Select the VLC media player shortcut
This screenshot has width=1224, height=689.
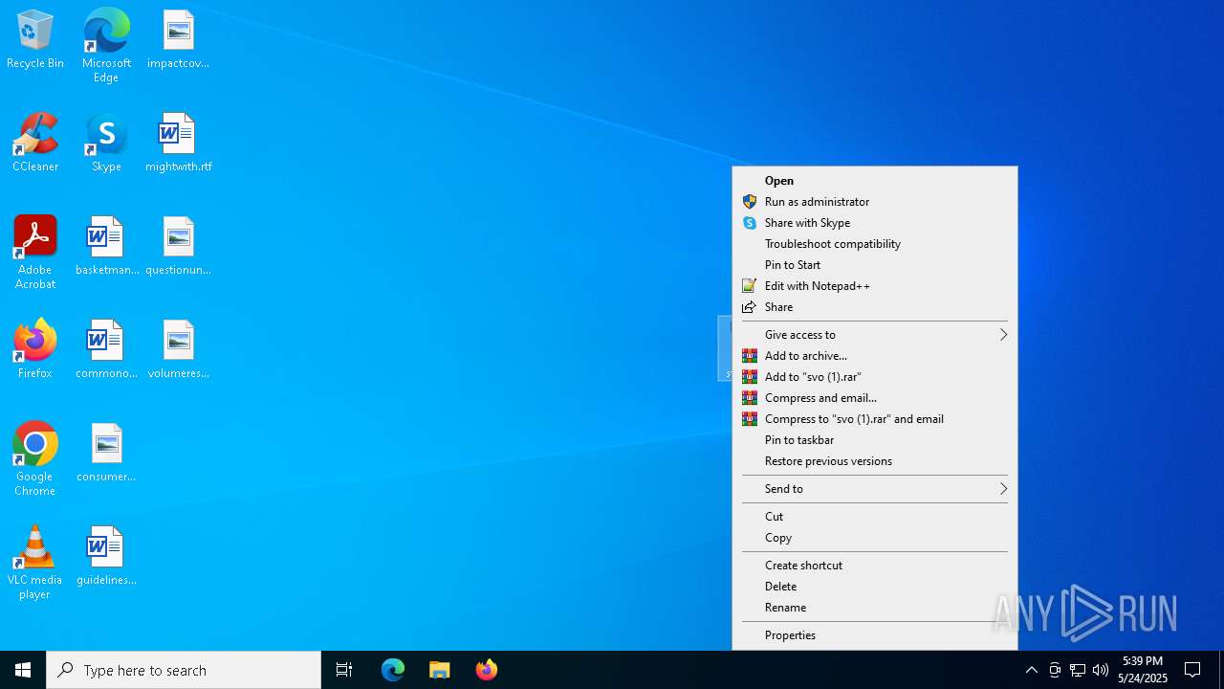(35, 563)
